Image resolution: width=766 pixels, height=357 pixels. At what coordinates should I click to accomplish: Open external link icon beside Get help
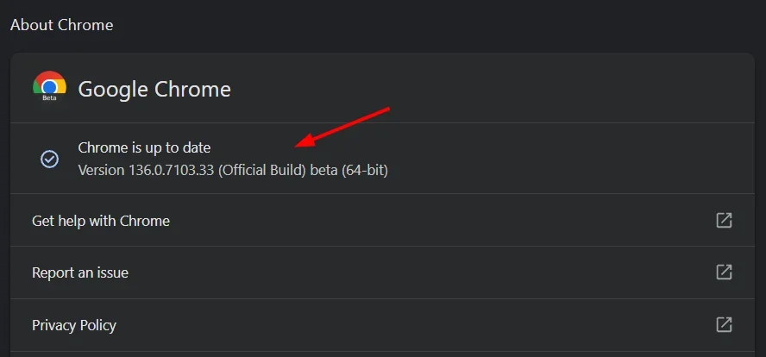click(724, 221)
